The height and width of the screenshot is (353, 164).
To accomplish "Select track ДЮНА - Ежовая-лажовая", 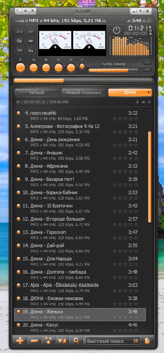I will (x=80, y=301).
